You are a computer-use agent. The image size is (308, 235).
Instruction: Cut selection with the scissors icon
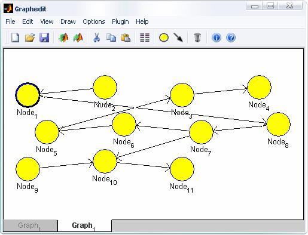pos(97,38)
